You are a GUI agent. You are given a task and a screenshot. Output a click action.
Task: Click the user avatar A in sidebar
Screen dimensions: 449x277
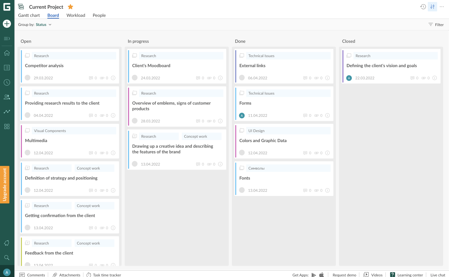tap(7, 272)
